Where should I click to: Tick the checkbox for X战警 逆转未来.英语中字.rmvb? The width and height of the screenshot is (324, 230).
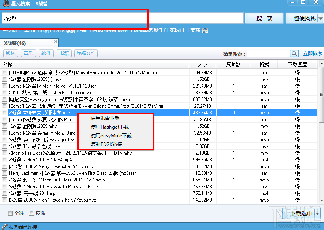point(4,112)
